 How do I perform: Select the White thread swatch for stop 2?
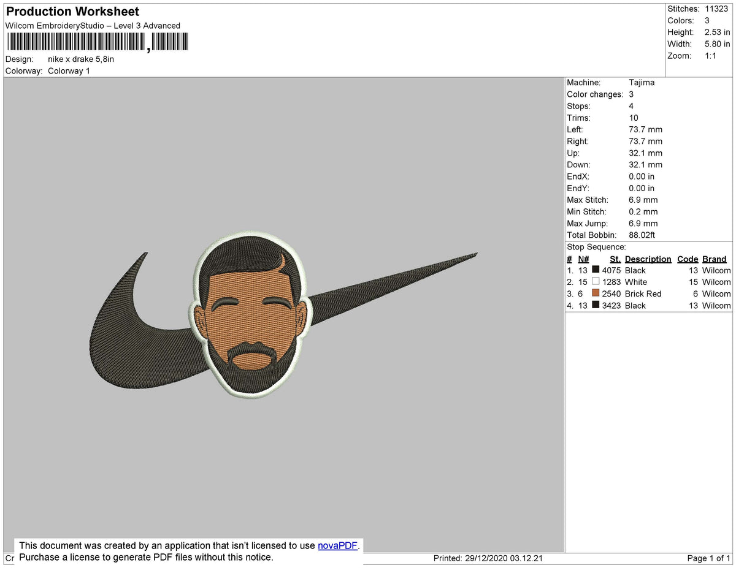(x=596, y=281)
